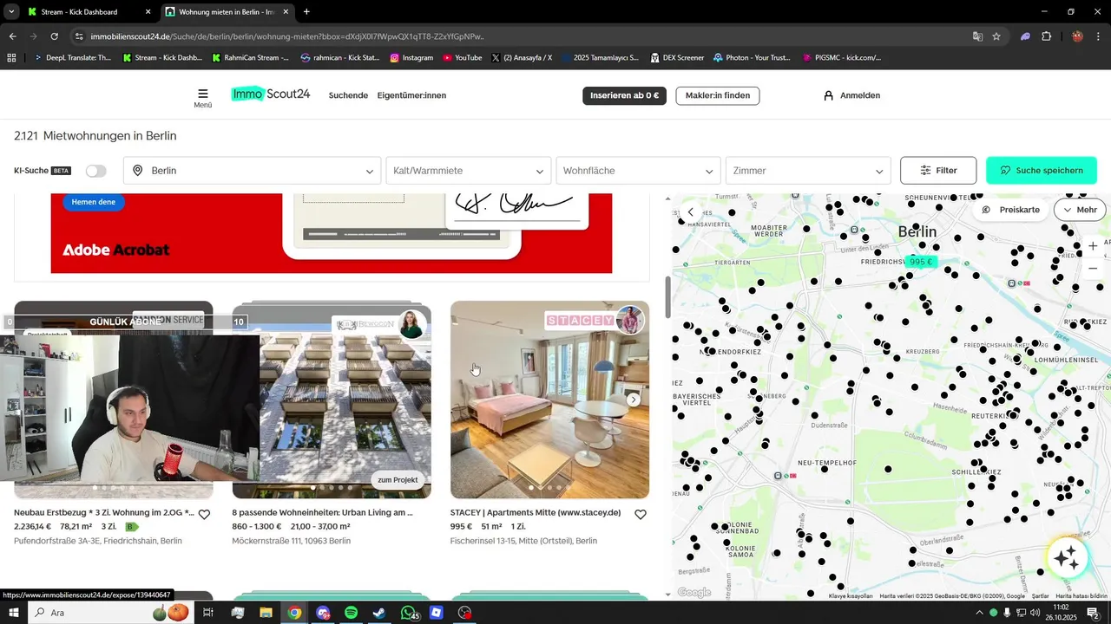Image resolution: width=1111 pixels, height=624 pixels.
Task: Open the apps grid in bookmarks bar
Action: click(x=11, y=58)
